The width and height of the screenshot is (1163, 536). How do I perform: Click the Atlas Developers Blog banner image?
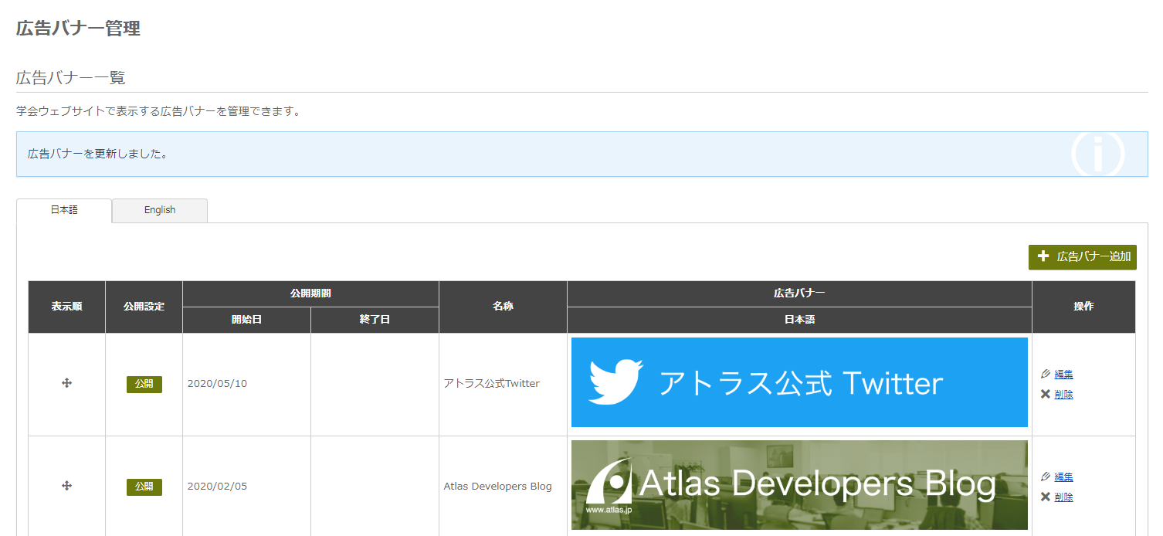click(799, 485)
